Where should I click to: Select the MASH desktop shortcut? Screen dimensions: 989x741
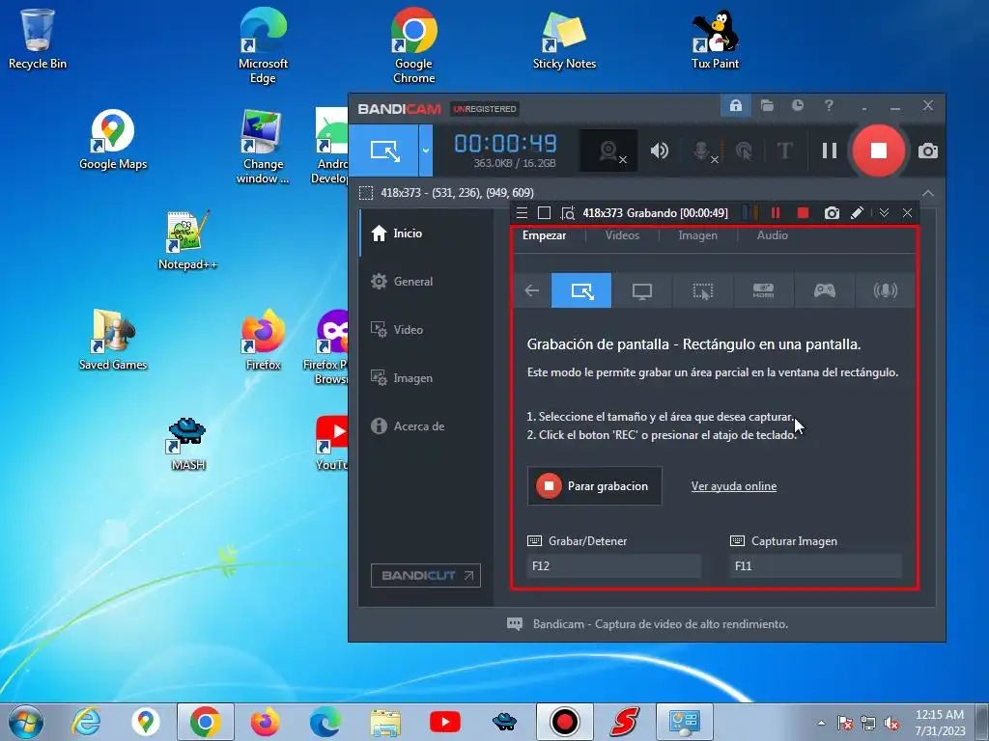pos(187,442)
